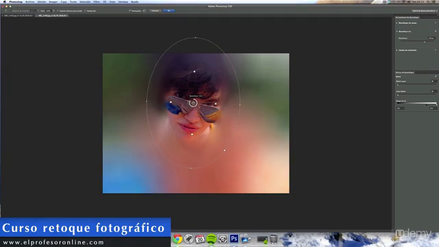The image size is (439, 247).
Task: Toggle the Calidad alta checkbox
Action: (85, 11)
